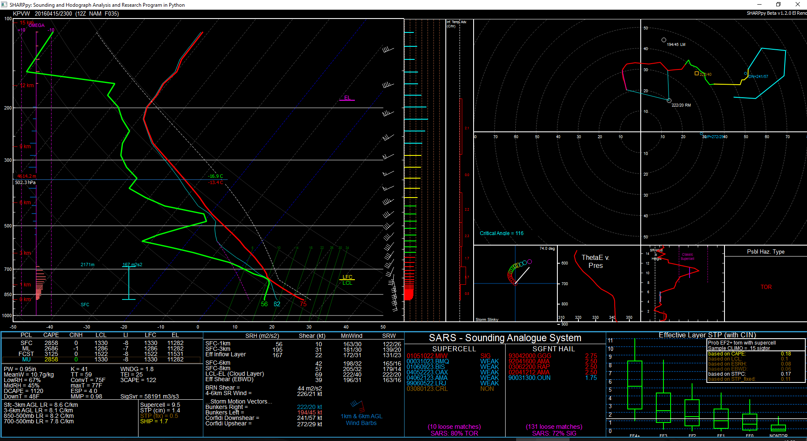Click the orange mean wind square on hodograph
The height and width of the screenshot is (441, 807).
click(696, 73)
